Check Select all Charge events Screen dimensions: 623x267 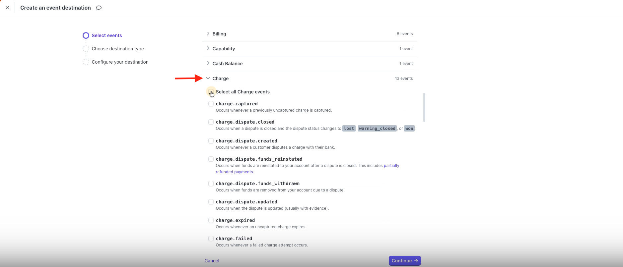pyautogui.click(x=211, y=92)
